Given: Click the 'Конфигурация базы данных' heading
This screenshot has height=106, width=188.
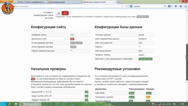Looking at the screenshot, I should point(118,27).
